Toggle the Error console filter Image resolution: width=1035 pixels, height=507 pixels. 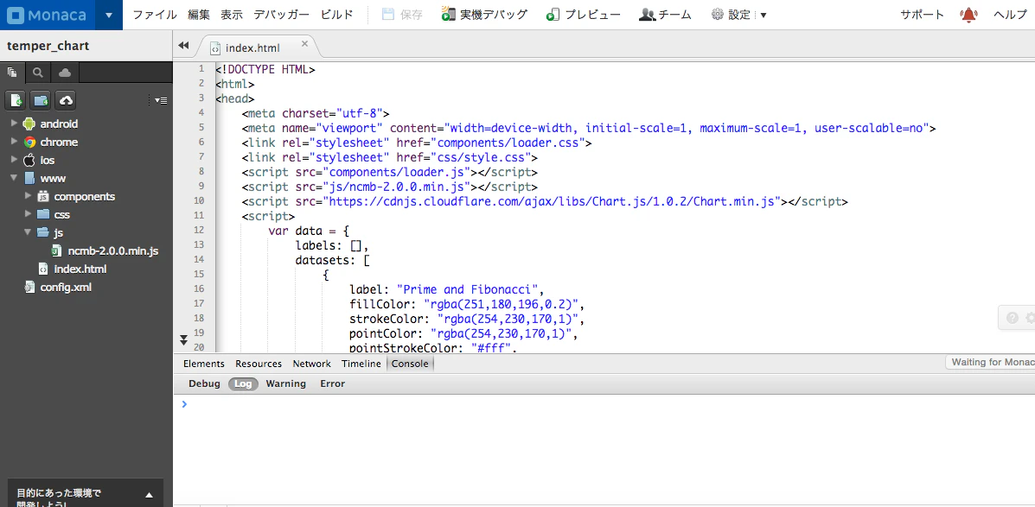(x=333, y=383)
